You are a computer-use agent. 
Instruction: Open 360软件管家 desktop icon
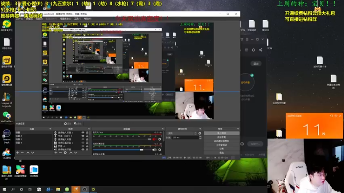point(20,171)
